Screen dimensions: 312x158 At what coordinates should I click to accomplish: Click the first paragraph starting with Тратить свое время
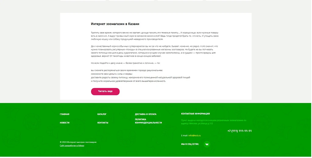(154, 36)
